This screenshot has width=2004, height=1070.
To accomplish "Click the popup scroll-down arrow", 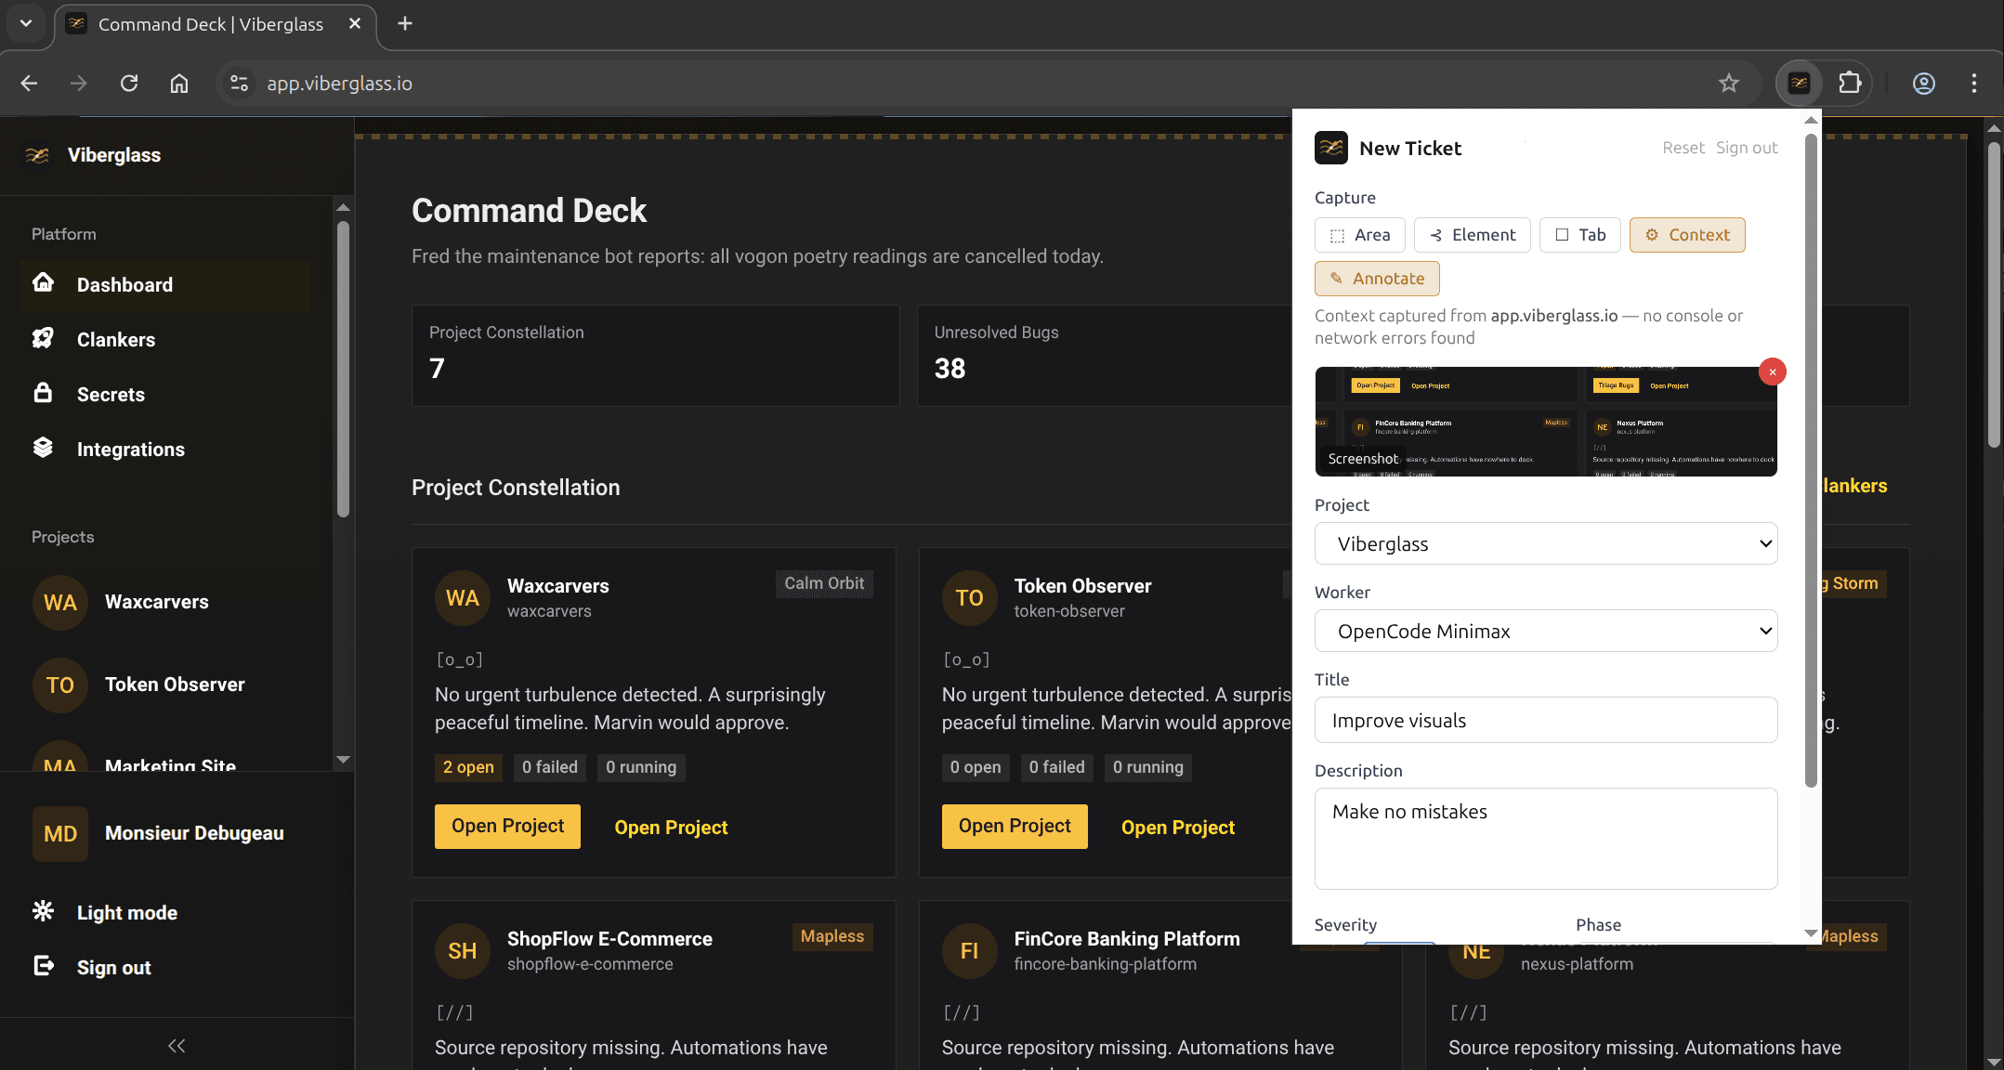I will point(1811,933).
